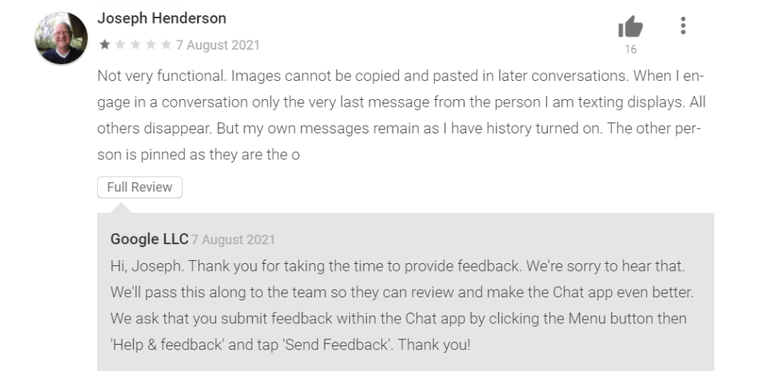Screen dimensions: 764x379
Task: Click Joseph Henderson's profile picture
Action: pyautogui.click(x=61, y=38)
